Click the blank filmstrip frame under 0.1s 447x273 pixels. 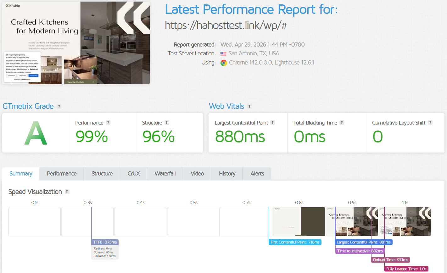pyautogui.click(x=35, y=221)
